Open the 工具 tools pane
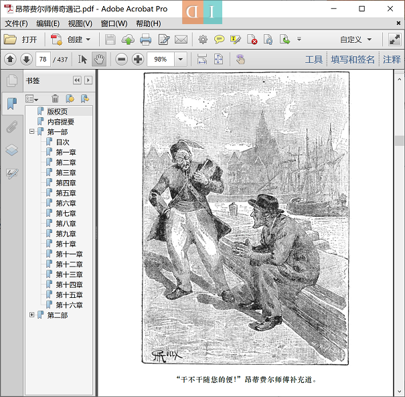405x397 pixels. pos(313,60)
